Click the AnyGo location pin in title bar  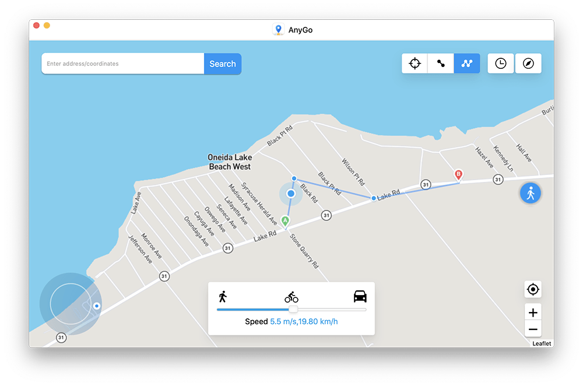[278, 29]
